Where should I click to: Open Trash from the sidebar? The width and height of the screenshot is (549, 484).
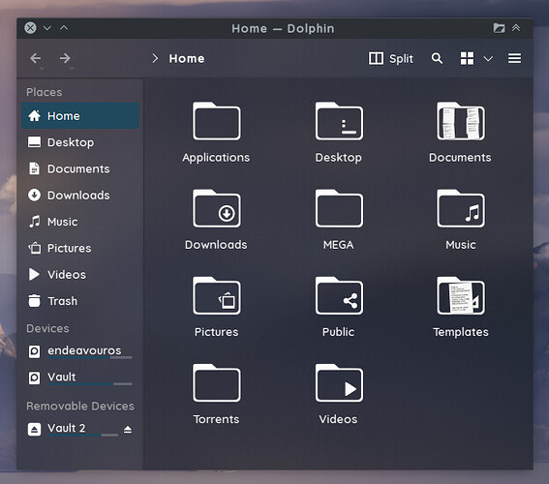pyautogui.click(x=80, y=301)
